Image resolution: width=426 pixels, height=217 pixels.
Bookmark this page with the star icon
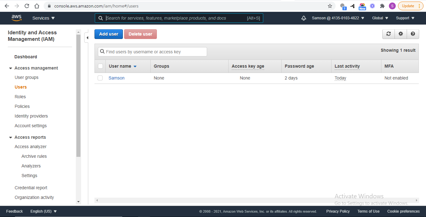(329, 6)
